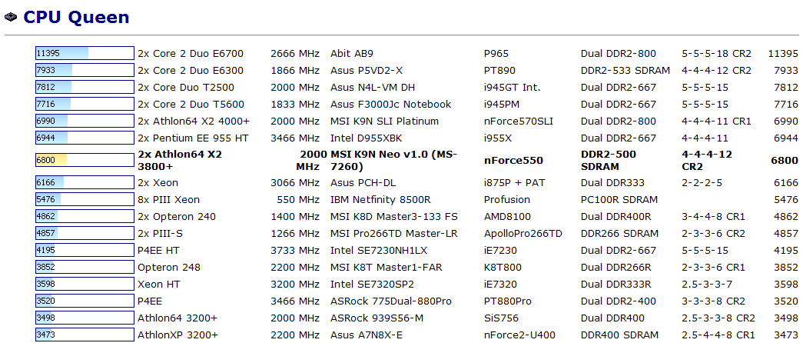803x343 pixels.
Task: Select the 11395 score bar
Action: [x=85, y=53]
